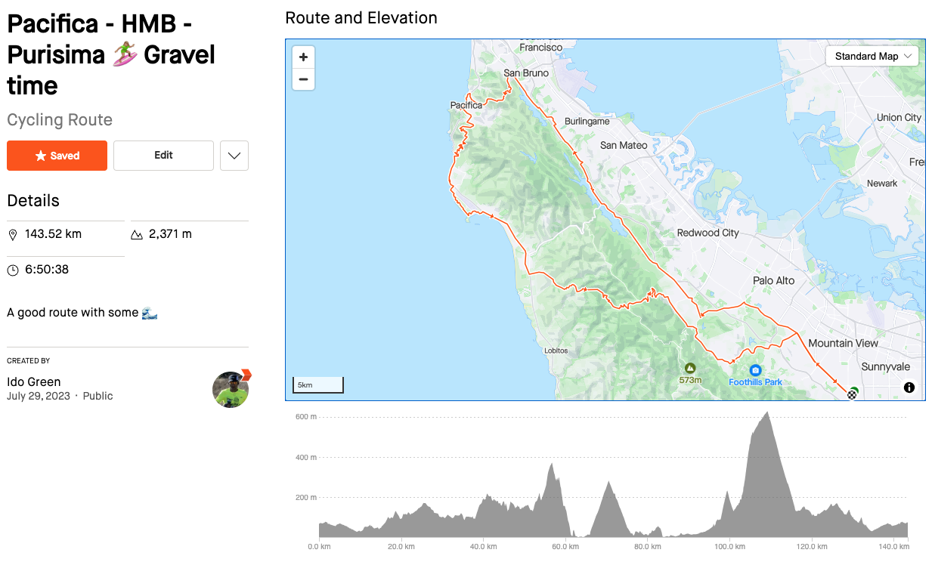Click the Palo Alto label on map
935x562 pixels.
(x=774, y=280)
